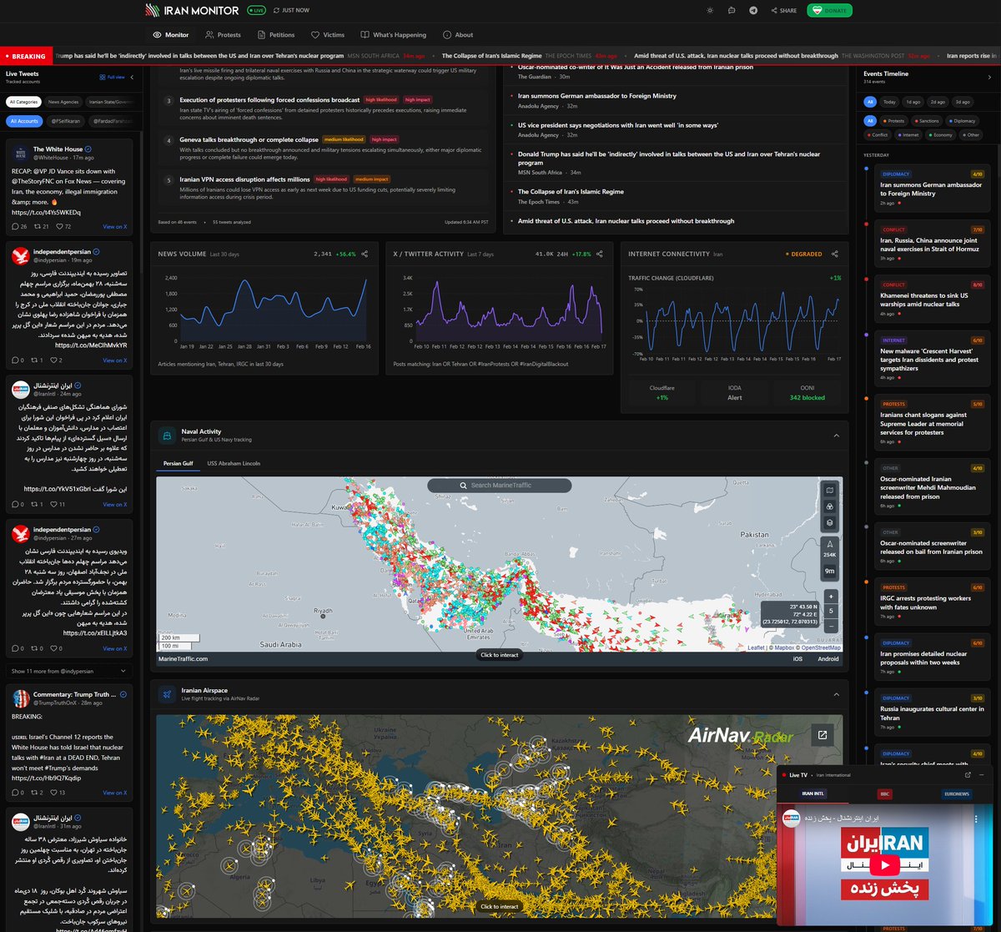
Task: Collapse the Naval Activity section
Action: click(837, 436)
